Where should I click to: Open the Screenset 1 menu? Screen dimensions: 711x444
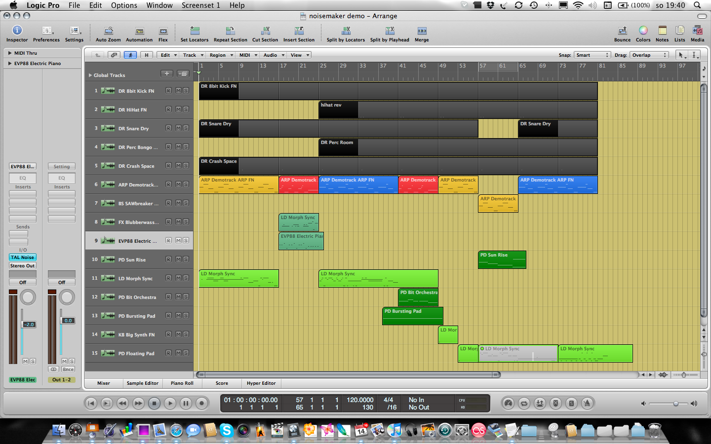[200, 5]
